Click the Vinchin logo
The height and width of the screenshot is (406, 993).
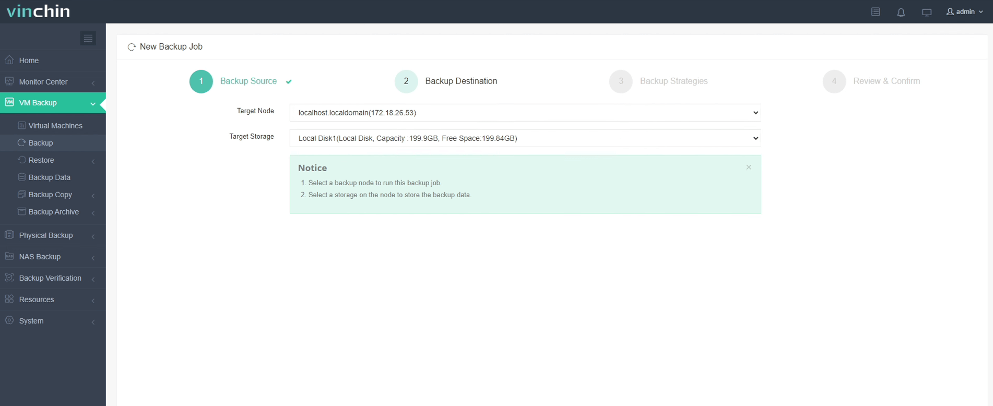(x=38, y=11)
